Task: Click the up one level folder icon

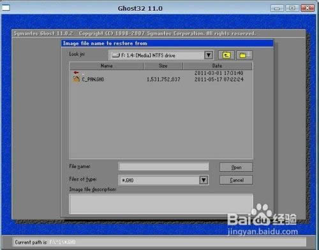Action: point(226,55)
